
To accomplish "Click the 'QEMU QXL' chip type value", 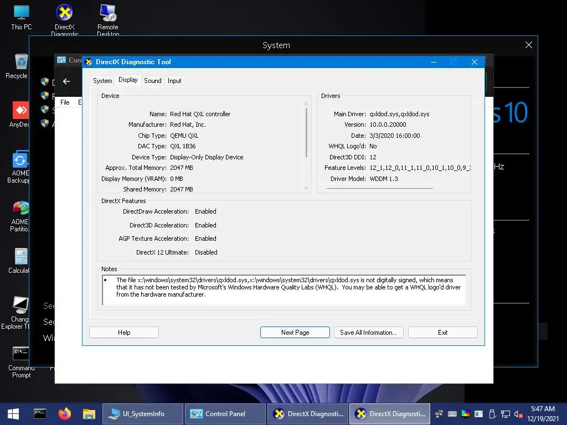I will (x=184, y=136).
